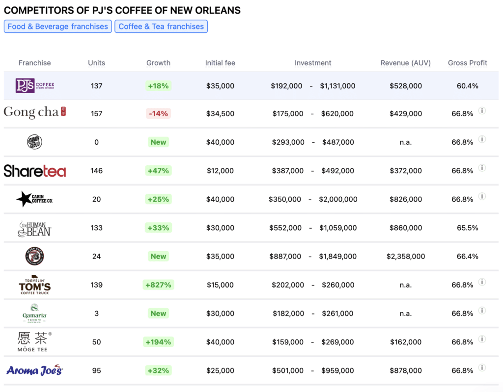The height and width of the screenshot is (392, 503).
Task: Select the Cabin Coffee Co. logo
Action: (34, 199)
